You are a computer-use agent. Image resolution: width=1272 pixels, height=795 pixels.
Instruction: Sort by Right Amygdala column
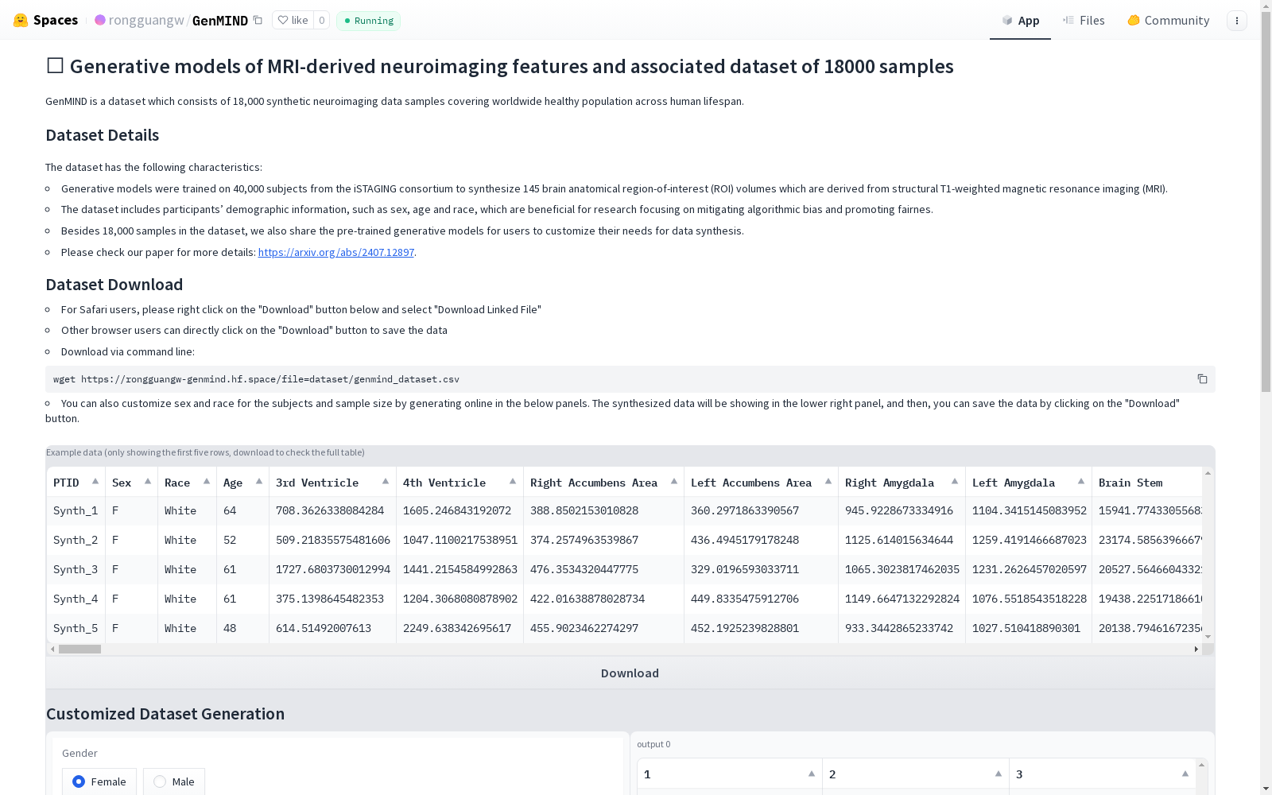[954, 482]
